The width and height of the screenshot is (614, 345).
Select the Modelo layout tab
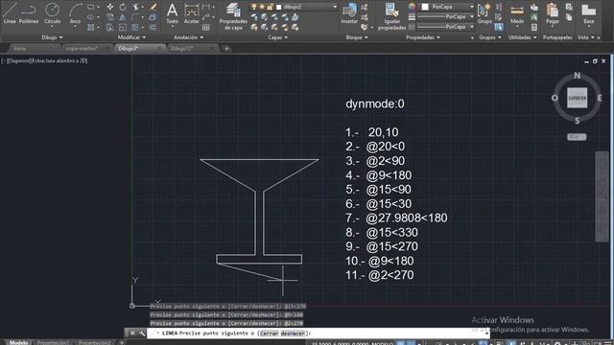pyautogui.click(x=19, y=342)
